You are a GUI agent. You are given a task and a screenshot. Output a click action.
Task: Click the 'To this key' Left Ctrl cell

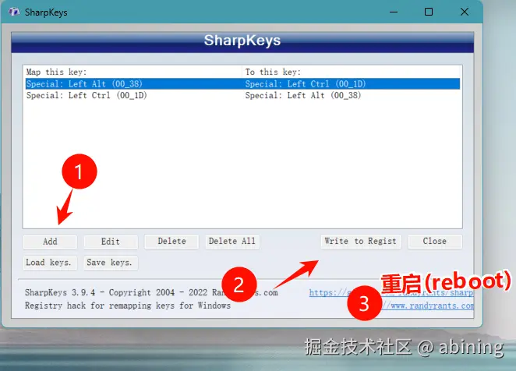coord(306,83)
